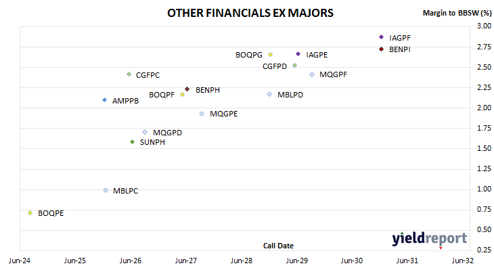Click the MQGPF data label text
Viewport: 494px width, 270px height.
tap(334, 74)
